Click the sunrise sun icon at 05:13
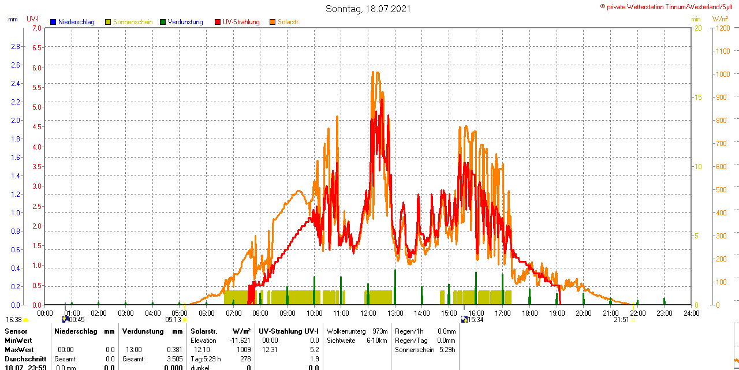Viewport: 739px width, 370px height. pos(185,320)
